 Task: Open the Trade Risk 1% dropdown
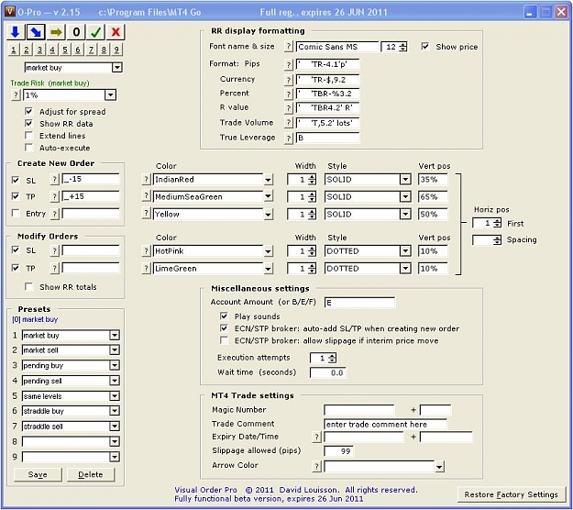pos(110,95)
